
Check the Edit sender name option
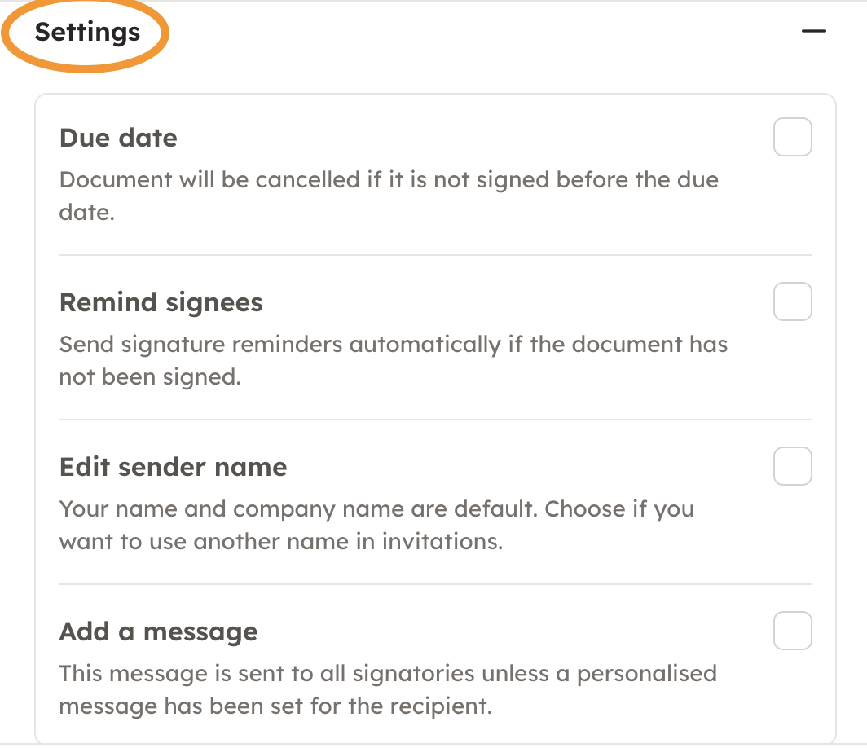(x=792, y=466)
